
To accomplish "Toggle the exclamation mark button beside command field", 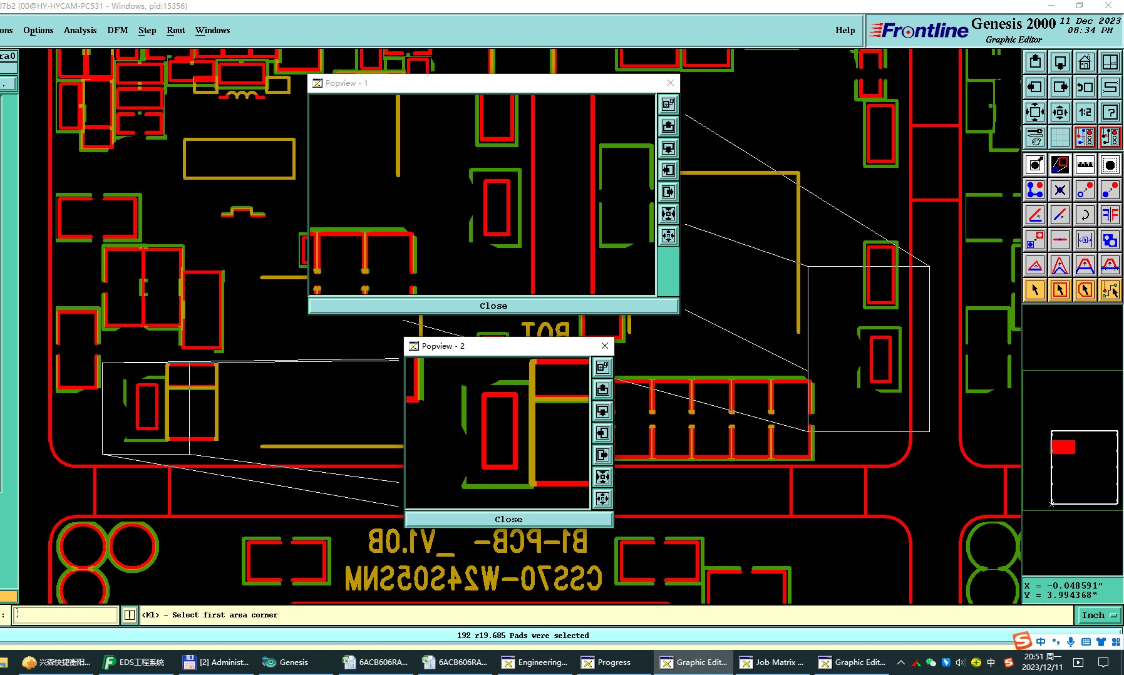I will [x=129, y=615].
